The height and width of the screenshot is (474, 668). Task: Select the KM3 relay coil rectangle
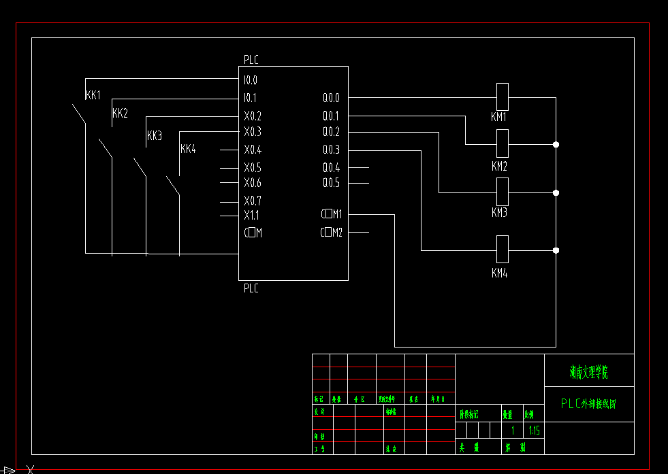pos(503,192)
